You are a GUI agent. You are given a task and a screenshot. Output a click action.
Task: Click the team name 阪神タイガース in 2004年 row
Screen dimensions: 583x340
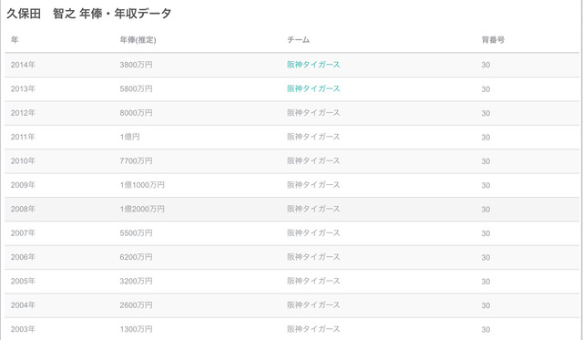(x=313, y=305)
